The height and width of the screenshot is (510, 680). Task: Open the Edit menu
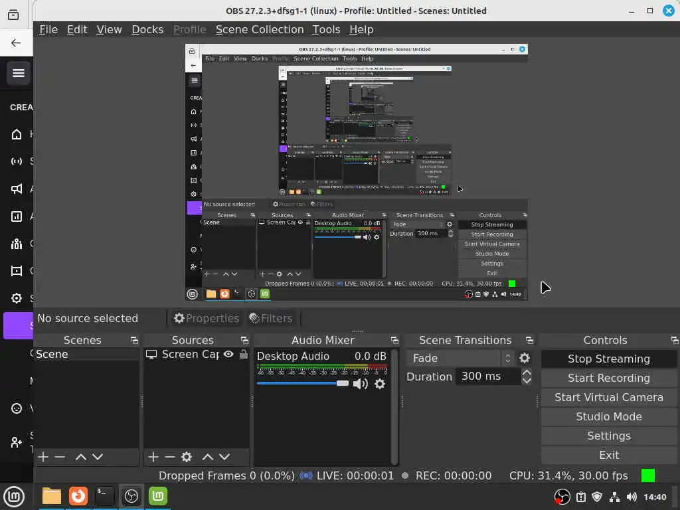pos(77,29)
